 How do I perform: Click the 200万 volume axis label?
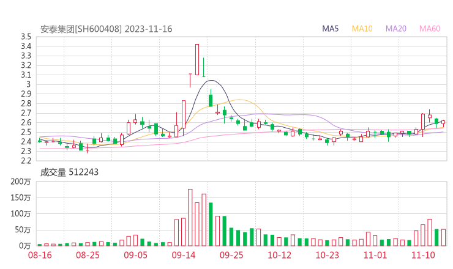(x=21, y=182)
